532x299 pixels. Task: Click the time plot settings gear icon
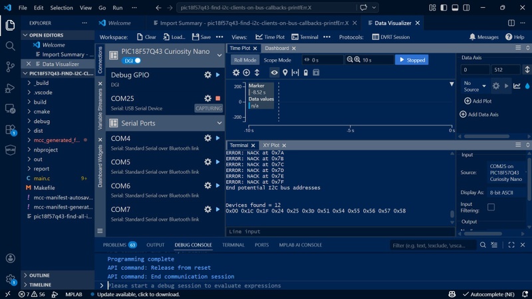pos(236,72)
